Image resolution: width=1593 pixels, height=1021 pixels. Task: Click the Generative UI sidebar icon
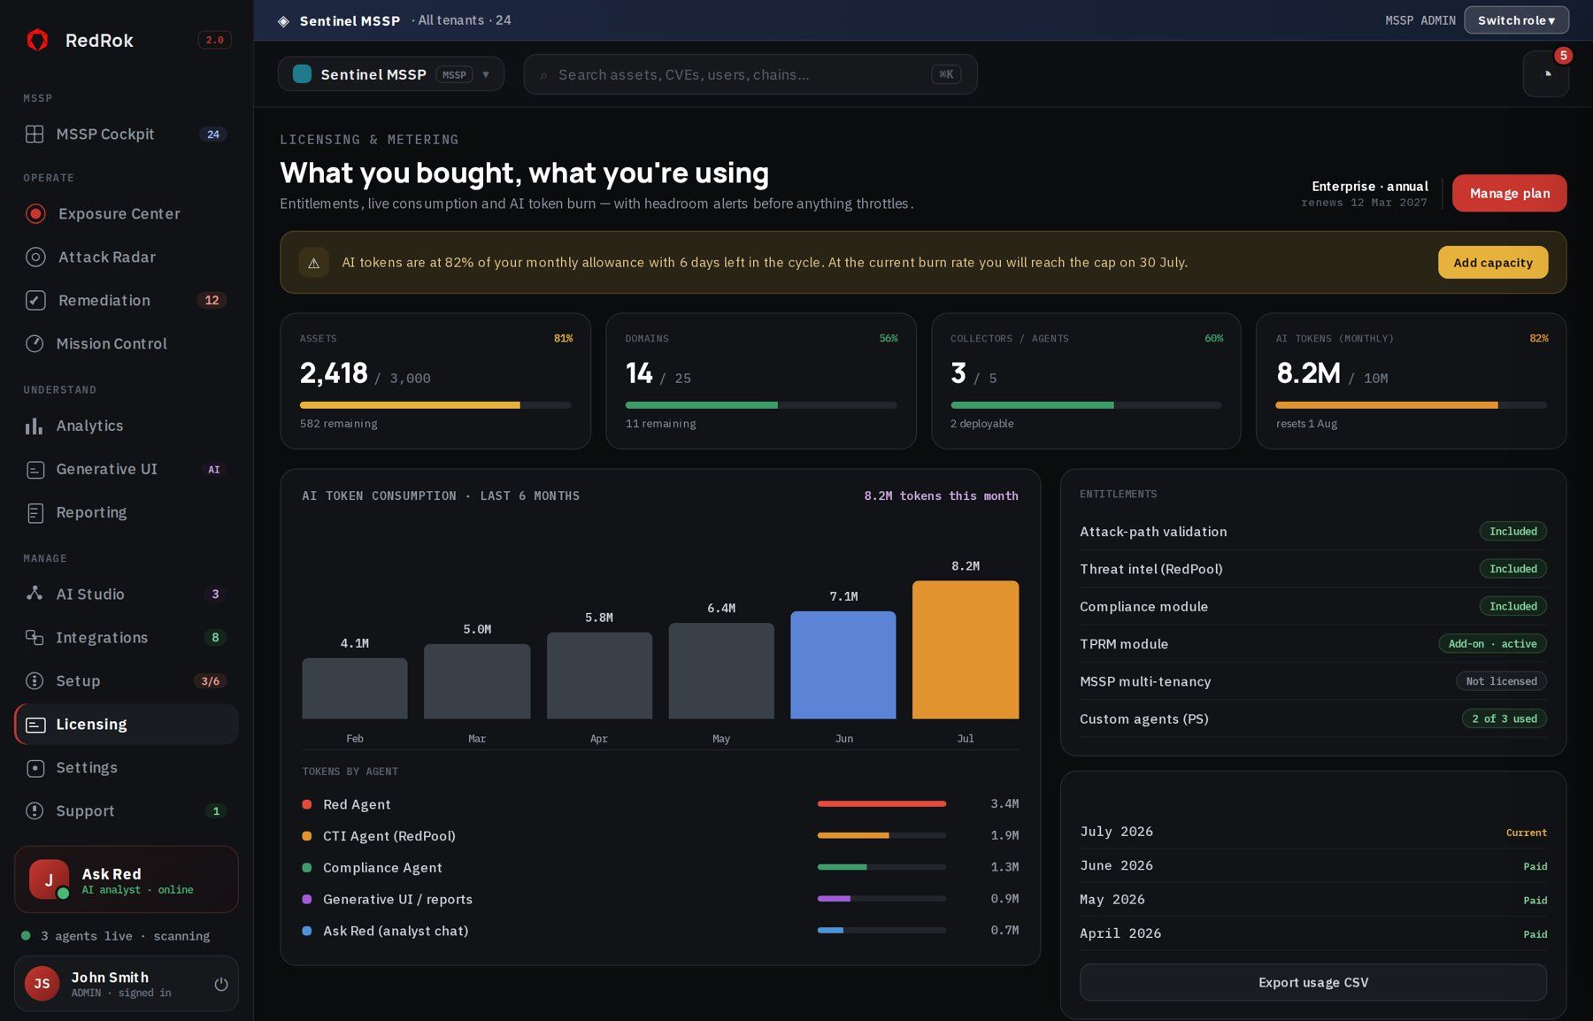click(35, 469)
